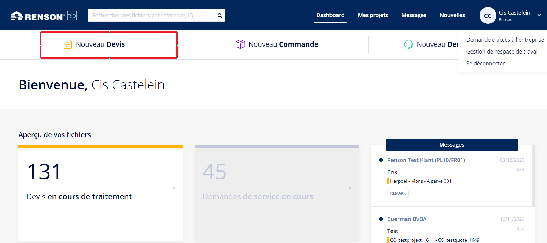This screenshot has width=547, height=243.
Task: Focus the file reference search field
Action: coord(151,16)
